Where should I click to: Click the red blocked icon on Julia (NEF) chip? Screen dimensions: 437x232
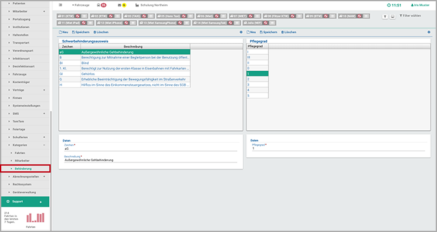265,23
